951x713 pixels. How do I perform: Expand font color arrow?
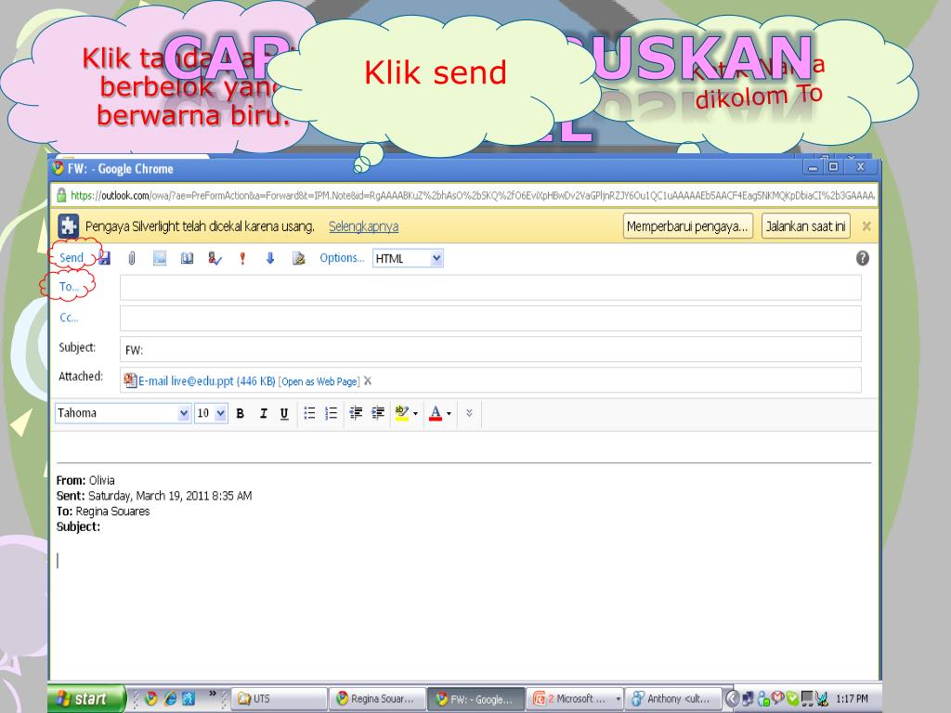[x=449, y=414]
